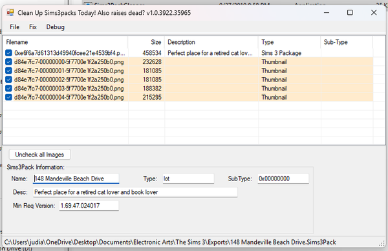Click the Desc text field
Viewport: 388px width, 251px height.
point(135,192)
